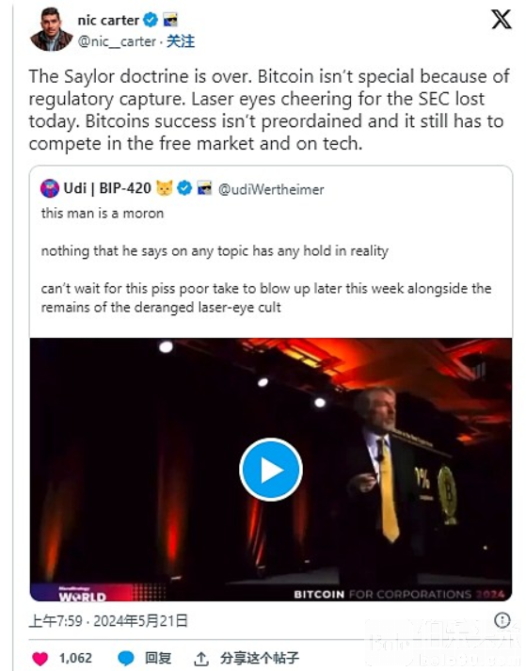The width and height of the screenshot is (526, 671).
Task: Click the 回复 reply button label
Action: (158, 658)
